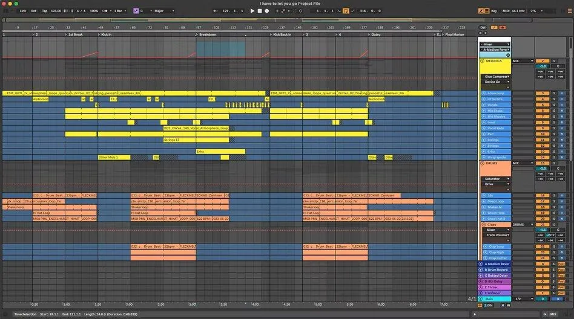Click the Kick In locator marker
Viewport: 574px width, 319px height.
tap(106, 34)
